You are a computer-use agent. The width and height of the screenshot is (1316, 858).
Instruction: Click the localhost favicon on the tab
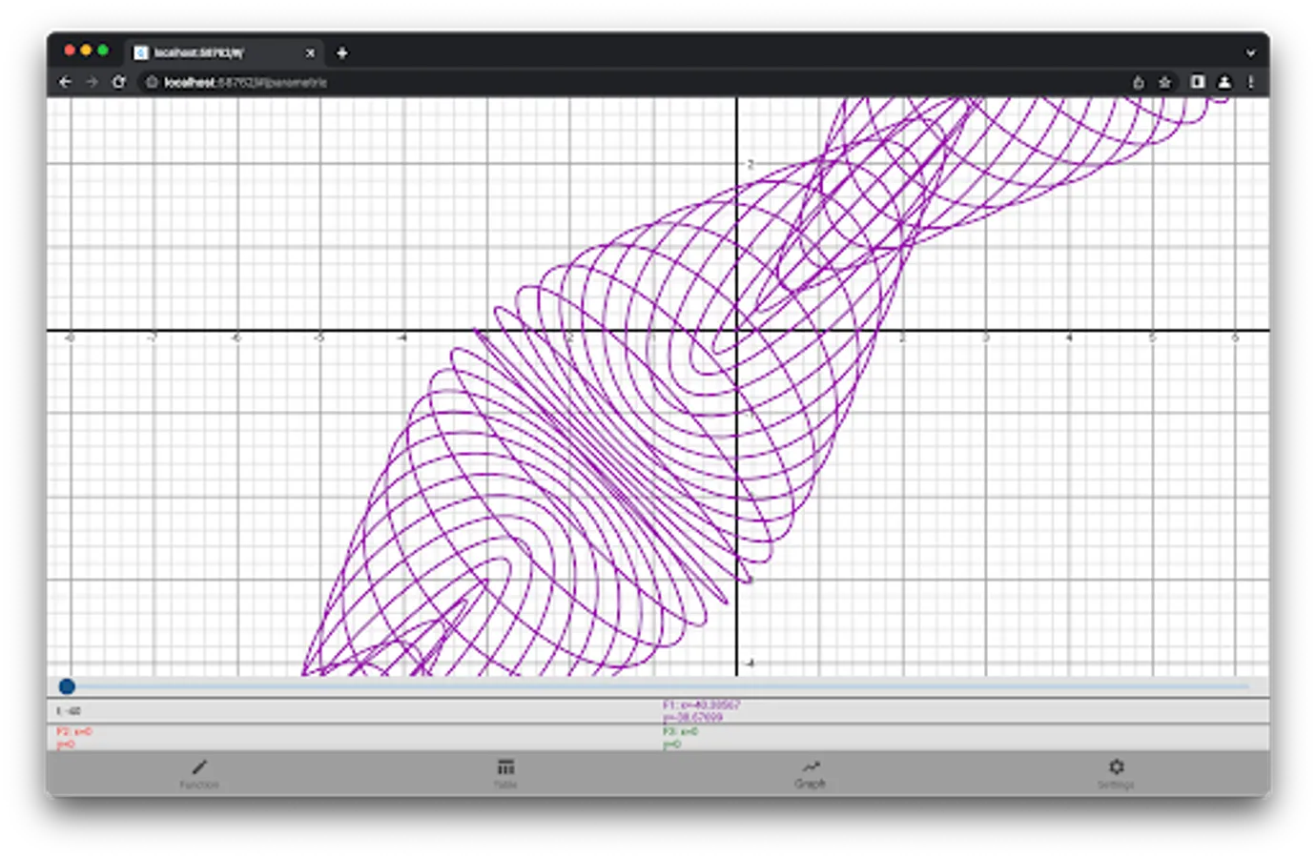(x=140, y=53)
